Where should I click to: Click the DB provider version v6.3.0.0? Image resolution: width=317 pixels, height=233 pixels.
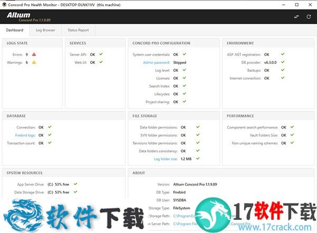pyautogui.click(x=271, y=62)
